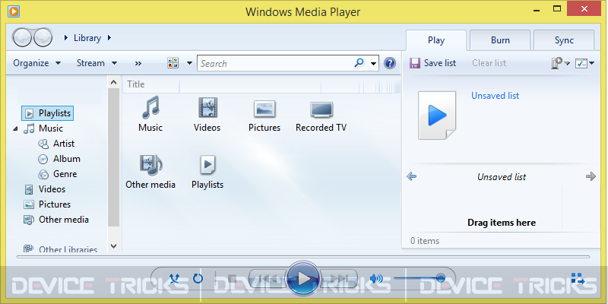Click navigation pane scroll up arrow
This screenshot has height=304, width=608.
(113, 82)
